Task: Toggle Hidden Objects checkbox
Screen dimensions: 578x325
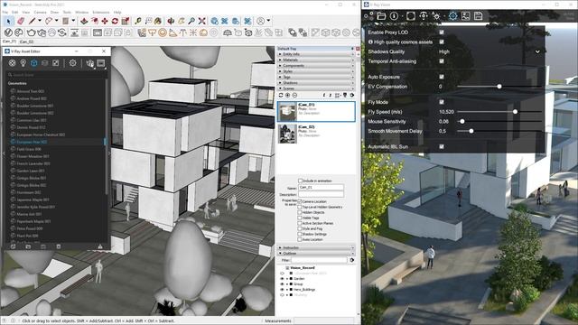Action: pyautogui.click(x=299, y=212)
